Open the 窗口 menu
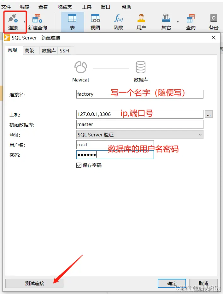The image size is (223, 294). pyautogui.click(x=105, y=7)
